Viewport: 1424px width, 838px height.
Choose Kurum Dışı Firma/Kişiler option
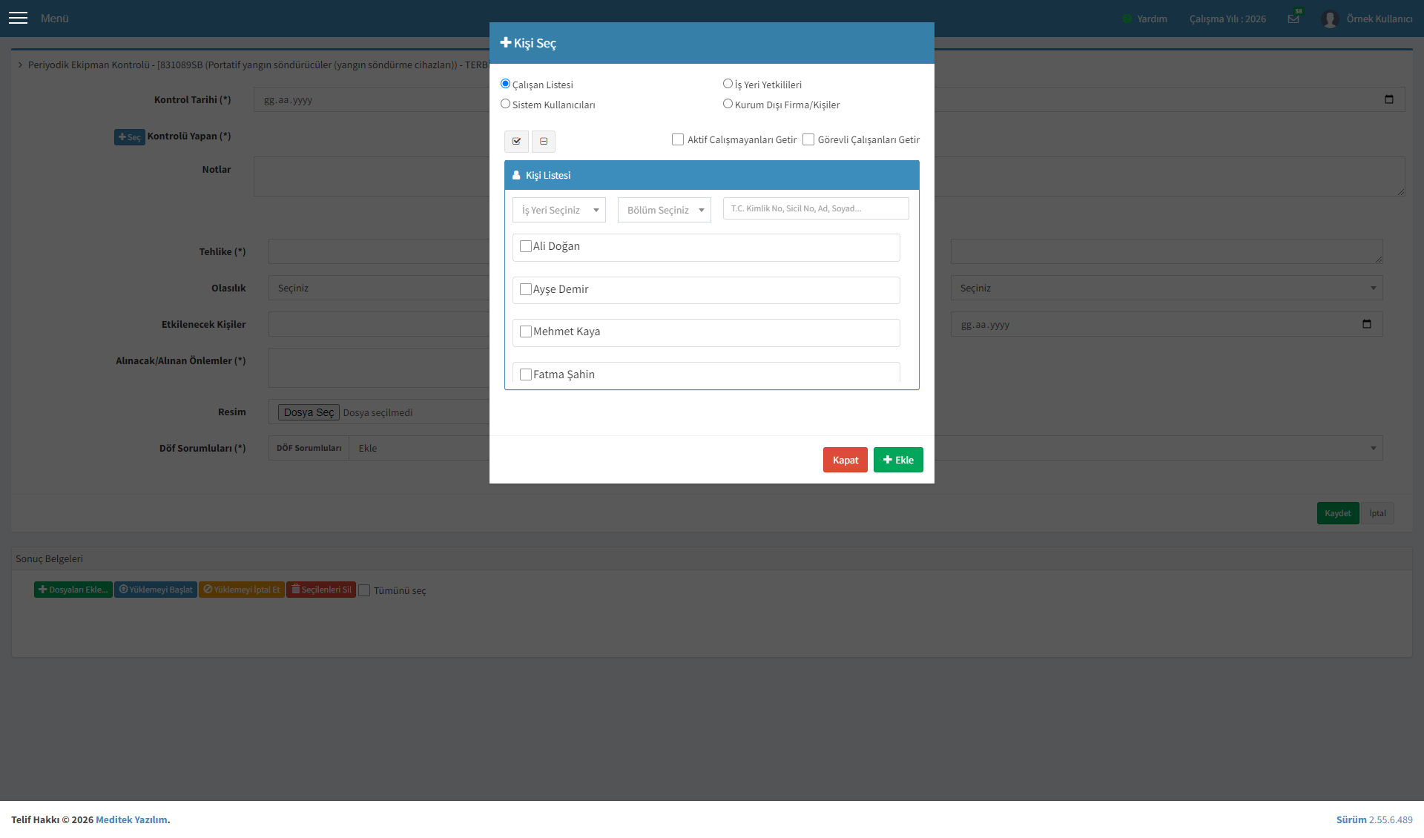click(x=728, y=104)
